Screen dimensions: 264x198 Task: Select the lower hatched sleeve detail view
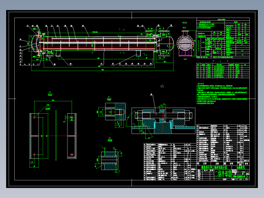(x=110, y=161)
